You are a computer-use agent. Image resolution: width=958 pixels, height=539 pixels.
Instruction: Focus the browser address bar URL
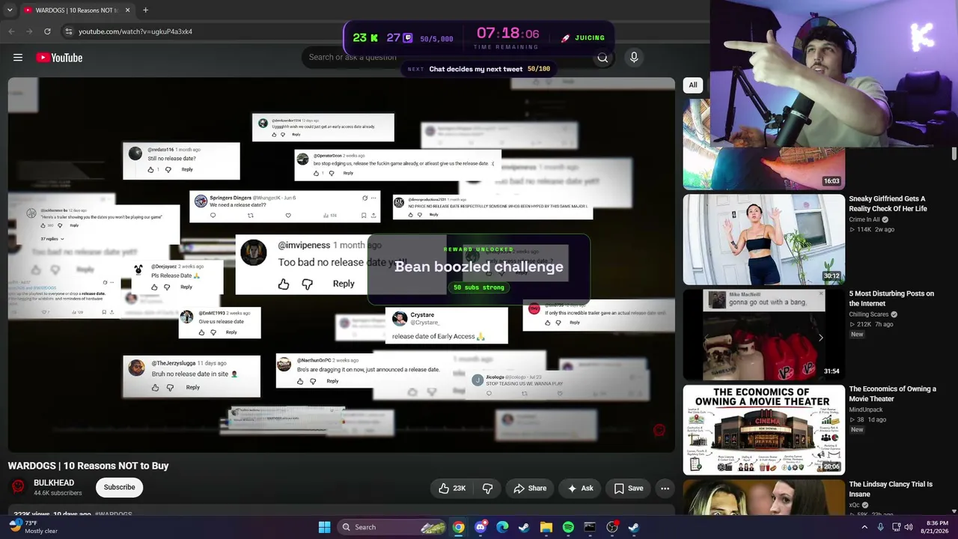pyautogui.click(x=135, y=31)
